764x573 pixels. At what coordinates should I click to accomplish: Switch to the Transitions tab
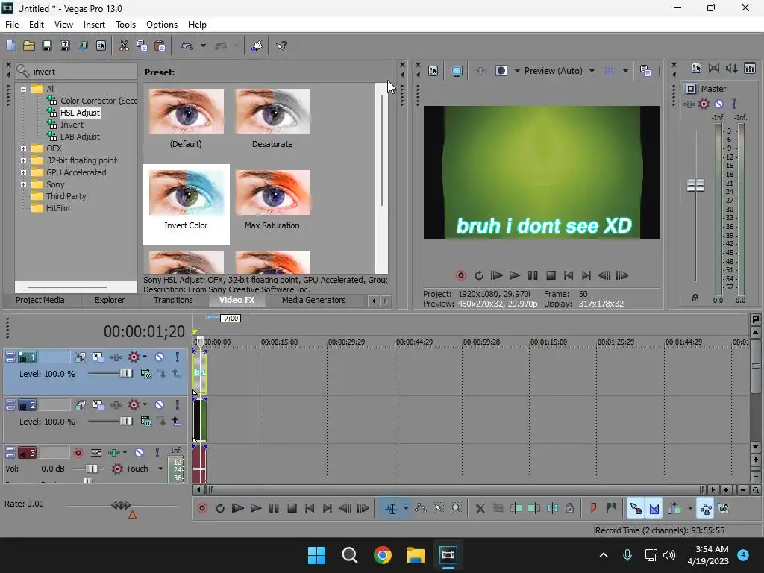(173, 300)
